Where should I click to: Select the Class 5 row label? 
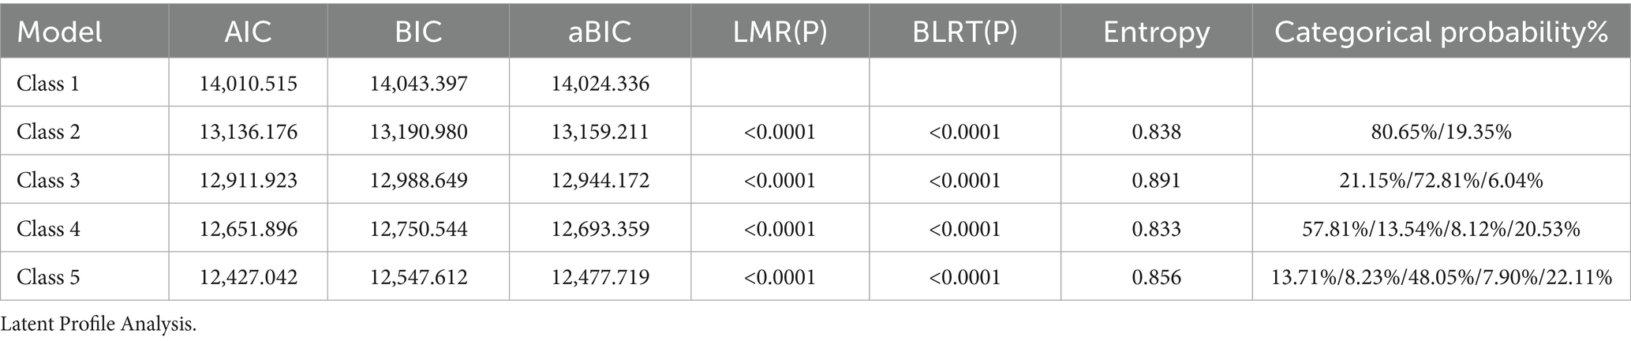click(48, 277)
